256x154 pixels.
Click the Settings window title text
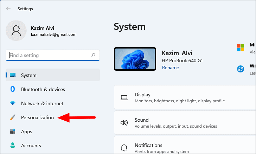25,9
